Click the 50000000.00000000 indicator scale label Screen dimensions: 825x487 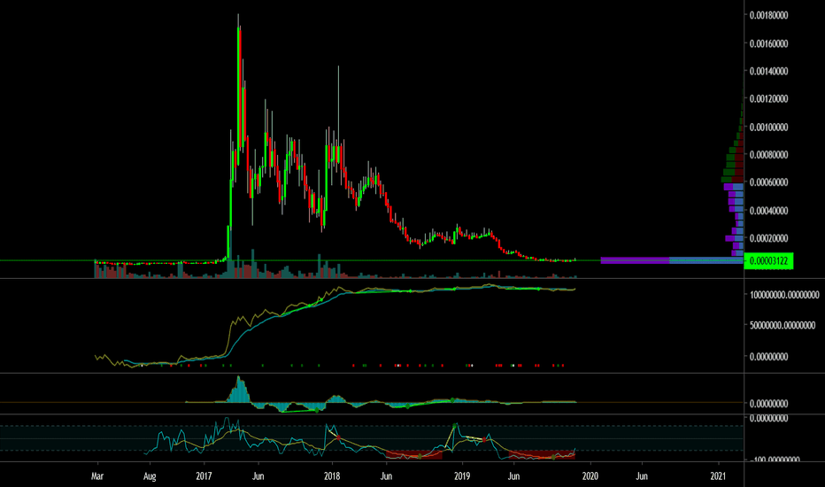pyautogui.click(x=783, y=325)
